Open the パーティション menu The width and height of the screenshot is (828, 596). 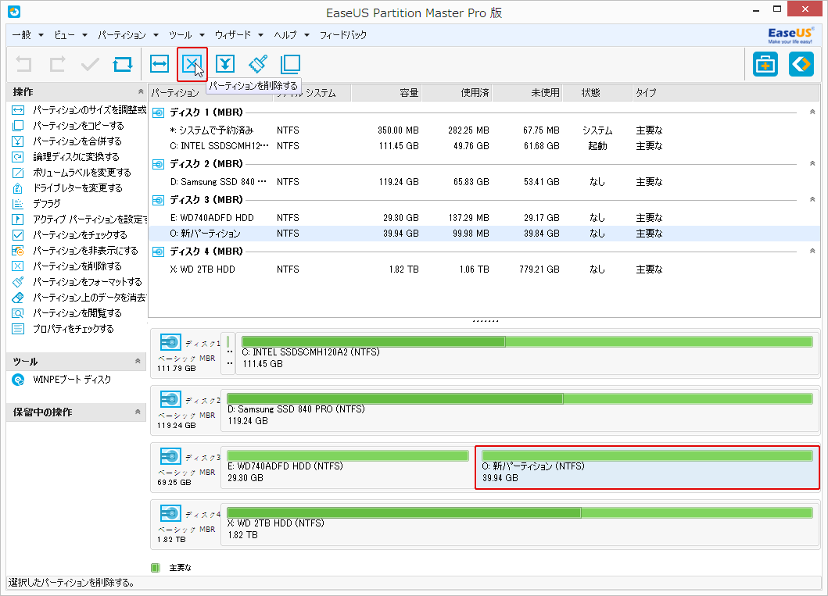[x=127, y=35]
